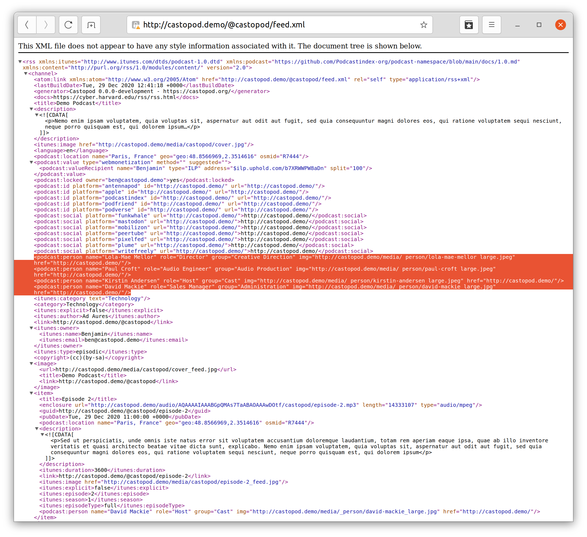
Task: Click the generator Castopod 0.0.0-development line
Action: (x=152, y=91)
